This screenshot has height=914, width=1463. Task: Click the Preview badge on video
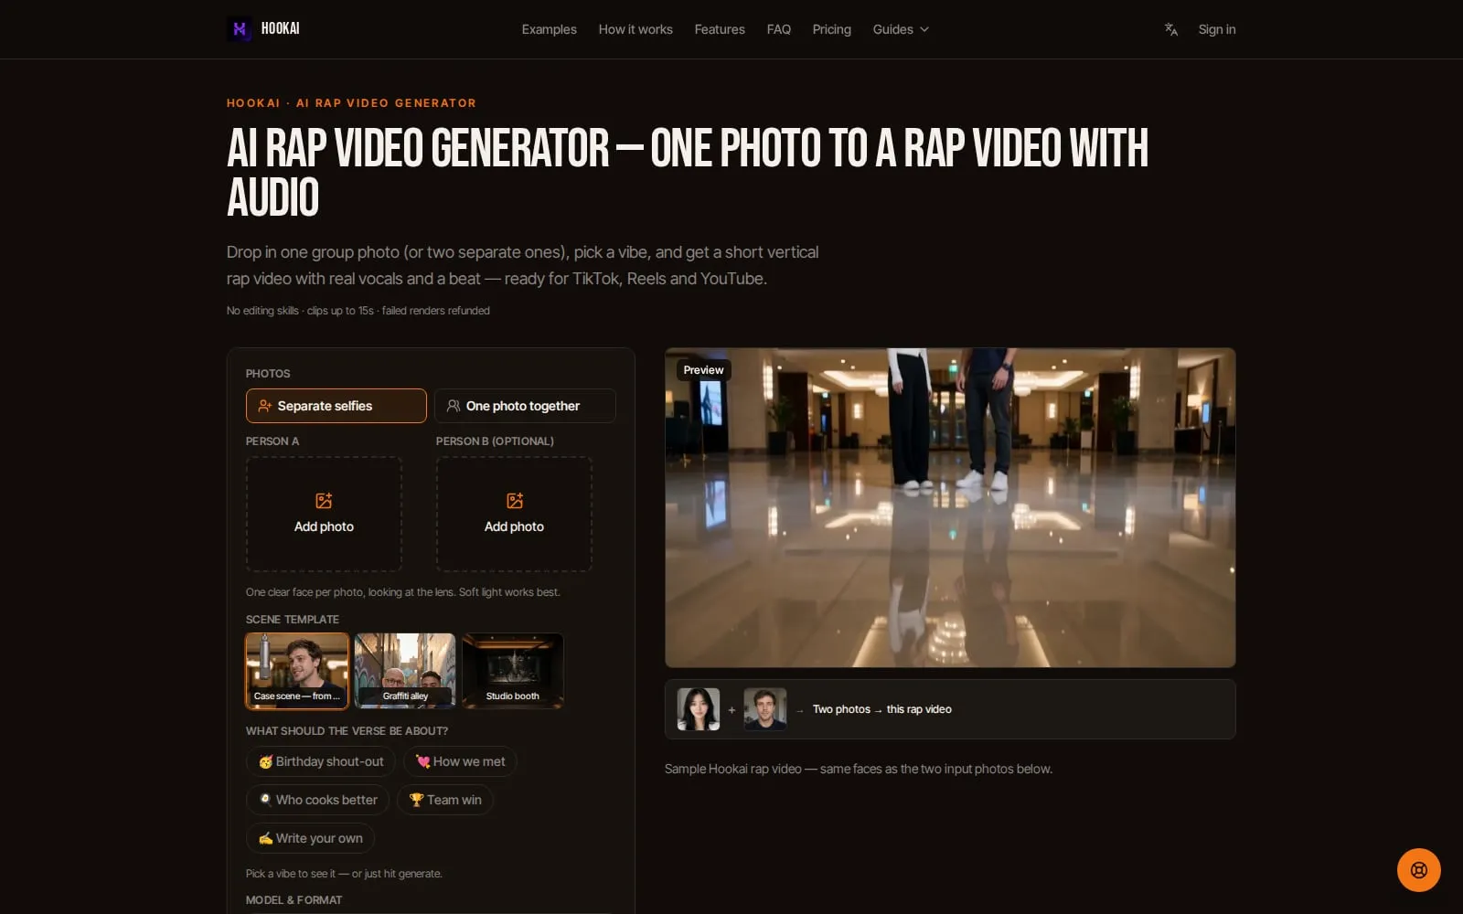(703, 370)
